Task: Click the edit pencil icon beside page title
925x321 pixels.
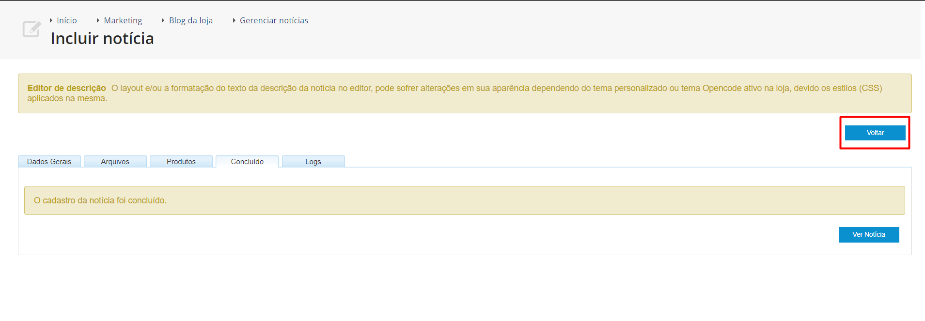Action: click(31, 29)
